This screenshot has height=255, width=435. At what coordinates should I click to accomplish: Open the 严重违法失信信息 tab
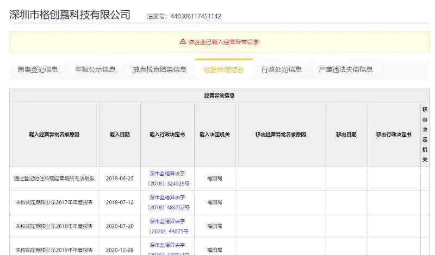(346, 69)
